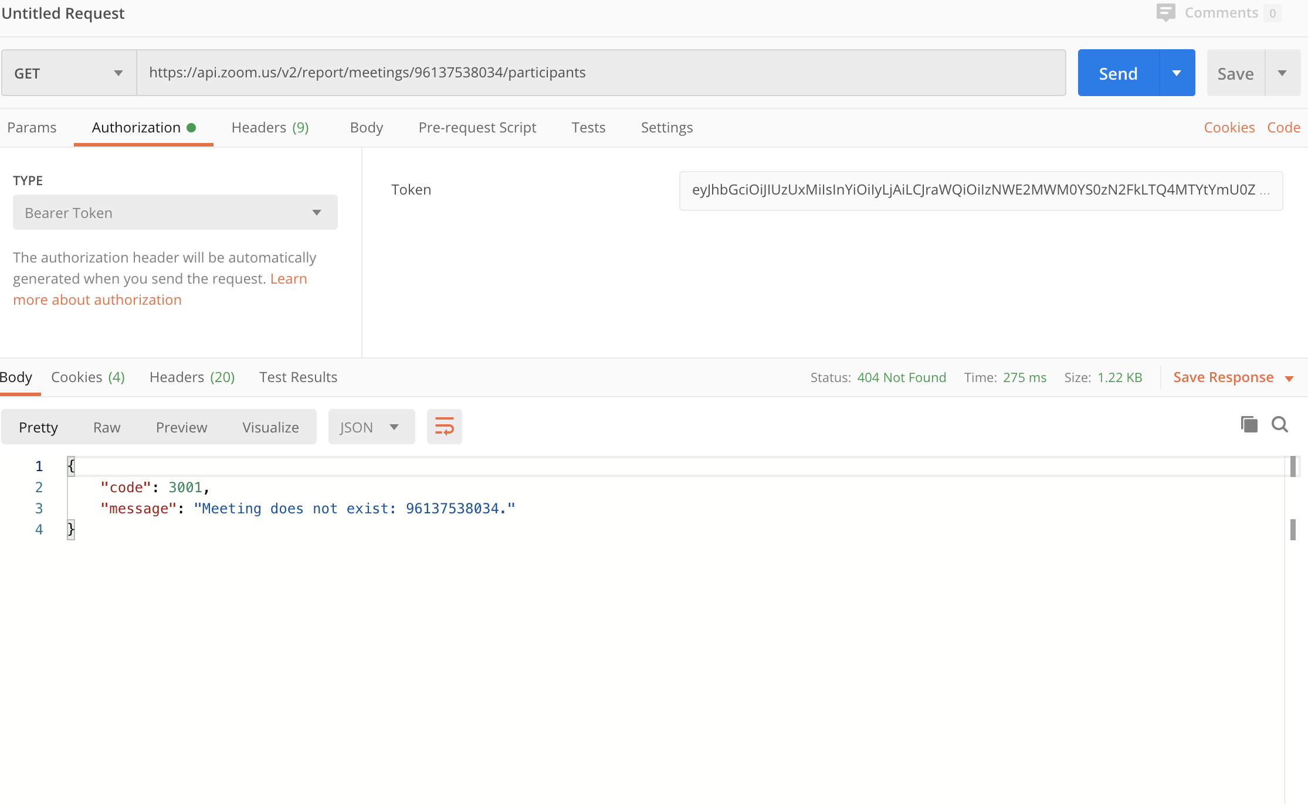Toggle line wrap icon in response toolbar
Image resolution: width=1308 pixels, height=804 pixels.
pyautogui.click(x=444, y=427)
